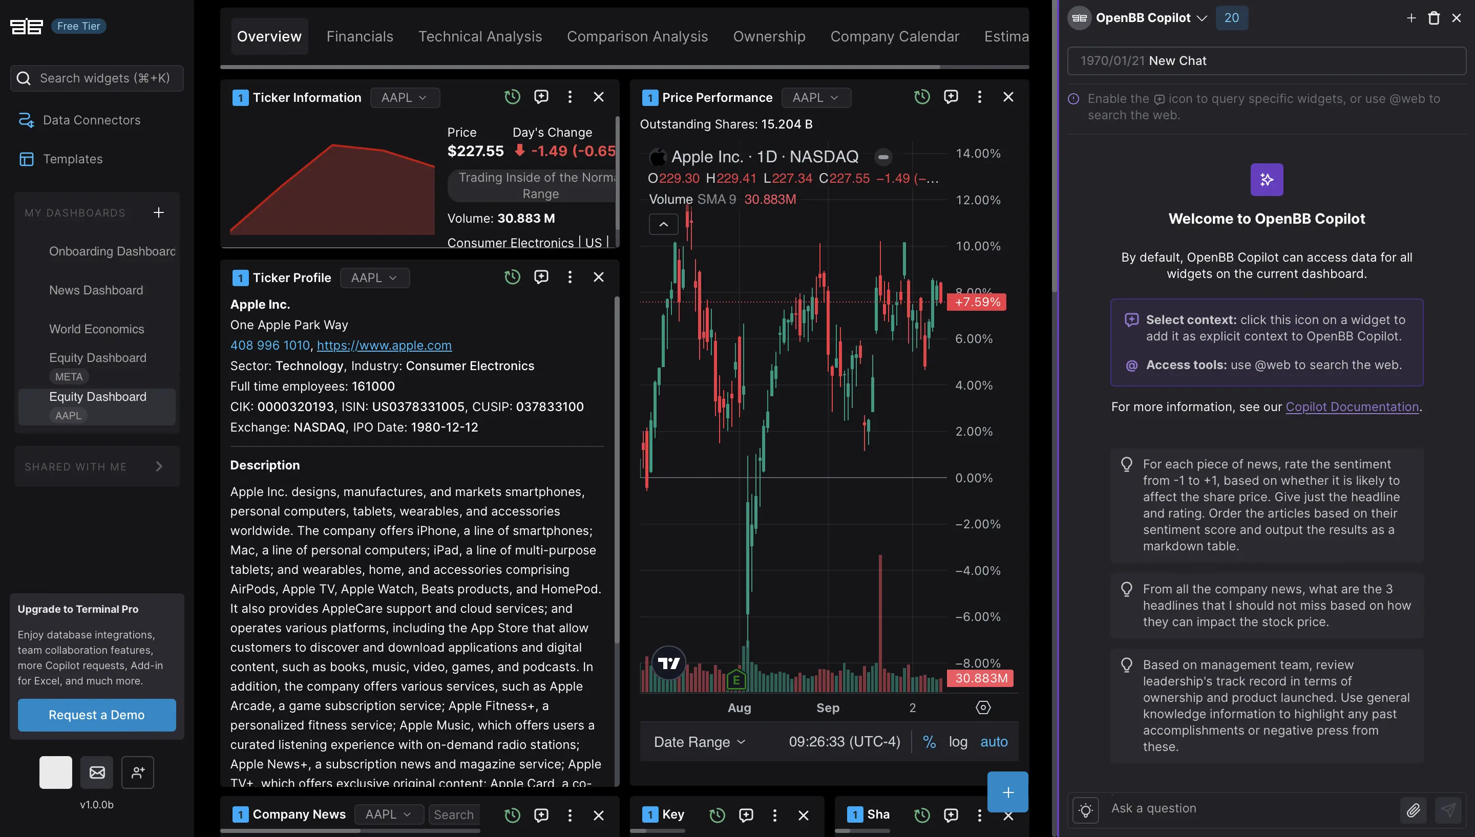Switch to the Technical Analysis tab
The image size is (1475, 837).
pos(479,36)
